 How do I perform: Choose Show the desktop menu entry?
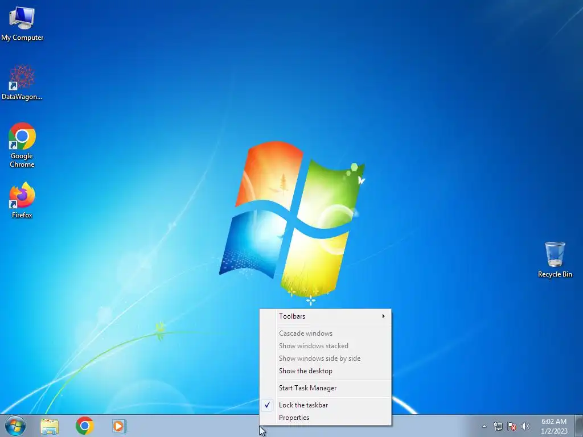coord(325,371)
